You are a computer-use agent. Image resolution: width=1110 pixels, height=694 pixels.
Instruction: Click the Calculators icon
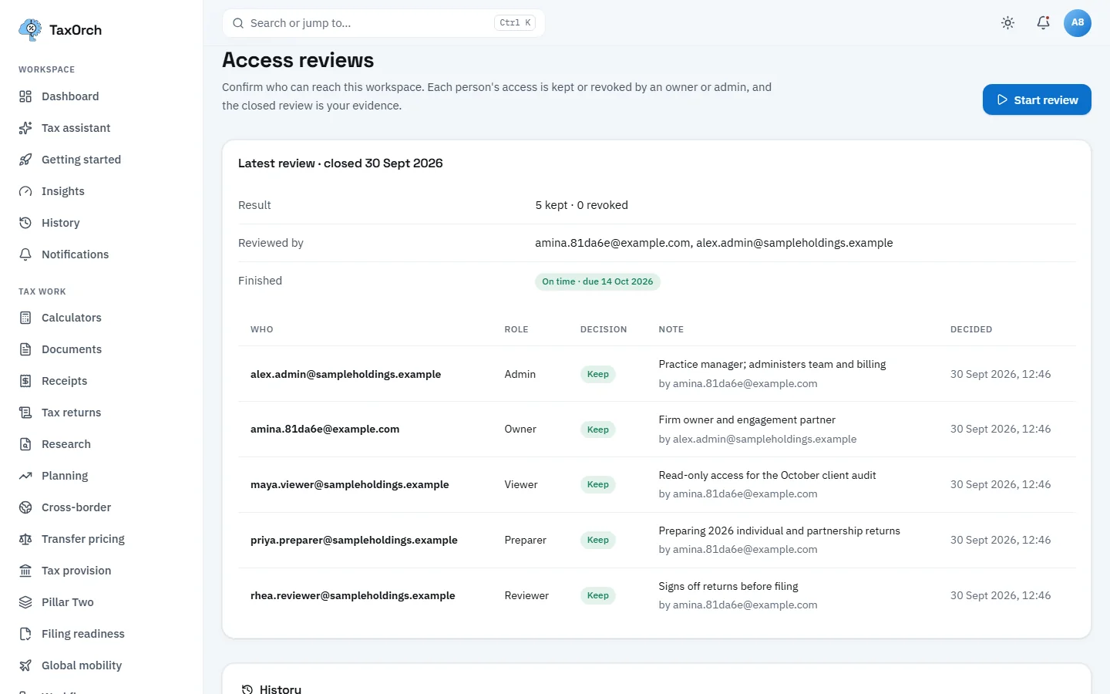tap(25, 318)
